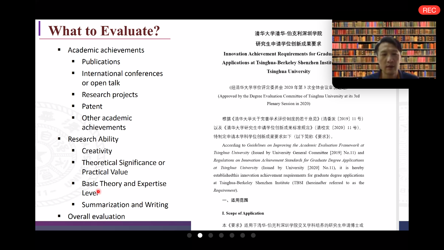The height and width of the screenshot is (250, 444).
Task: Click the 'What to Evaluate?' slide title
Action: coord(104,31)
